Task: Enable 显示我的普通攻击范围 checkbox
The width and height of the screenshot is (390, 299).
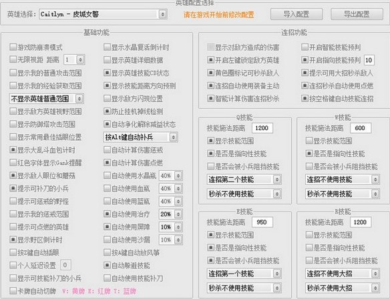Action: [x=13, y=73]
